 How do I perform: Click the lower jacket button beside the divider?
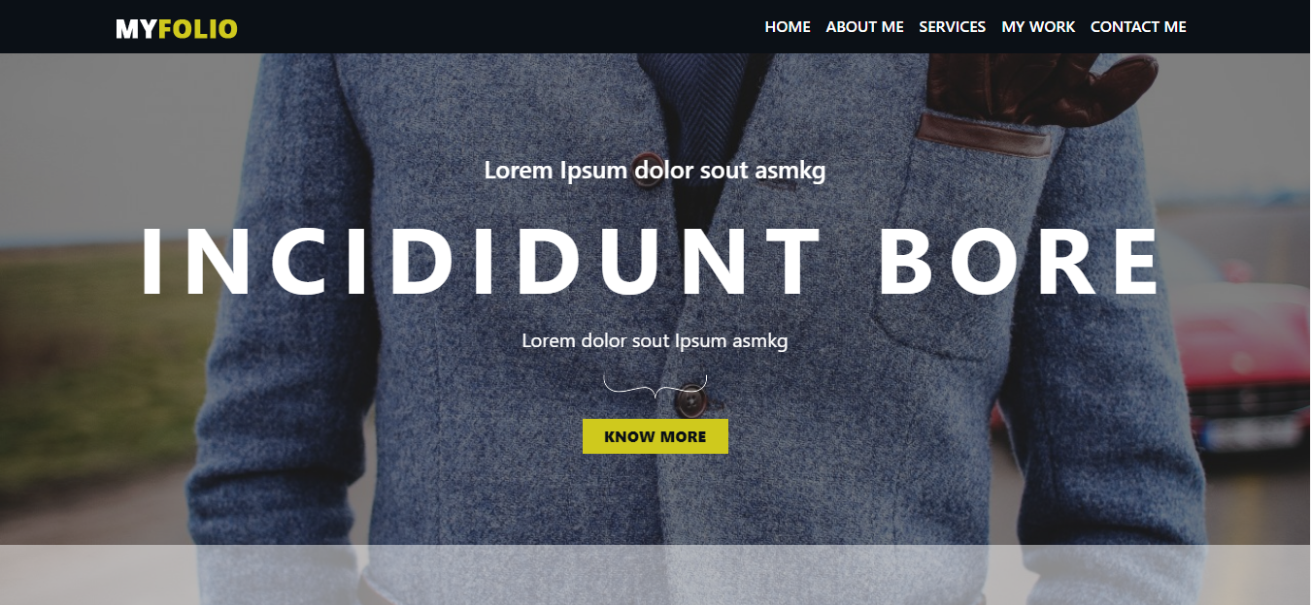690,400
